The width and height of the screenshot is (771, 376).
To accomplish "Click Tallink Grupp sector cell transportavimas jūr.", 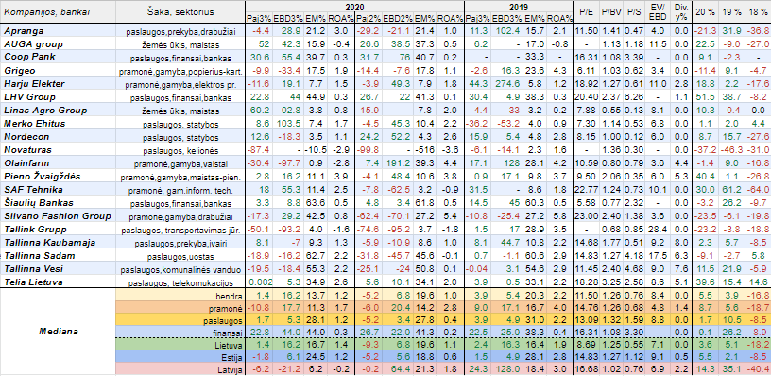I will [180, 229].
